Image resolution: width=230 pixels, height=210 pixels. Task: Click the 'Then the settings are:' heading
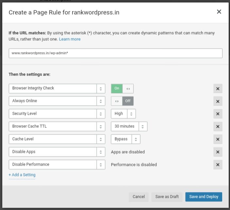[x=29, y=74]
